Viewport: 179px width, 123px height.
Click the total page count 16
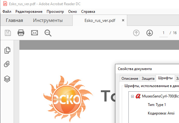pos(175,33)
